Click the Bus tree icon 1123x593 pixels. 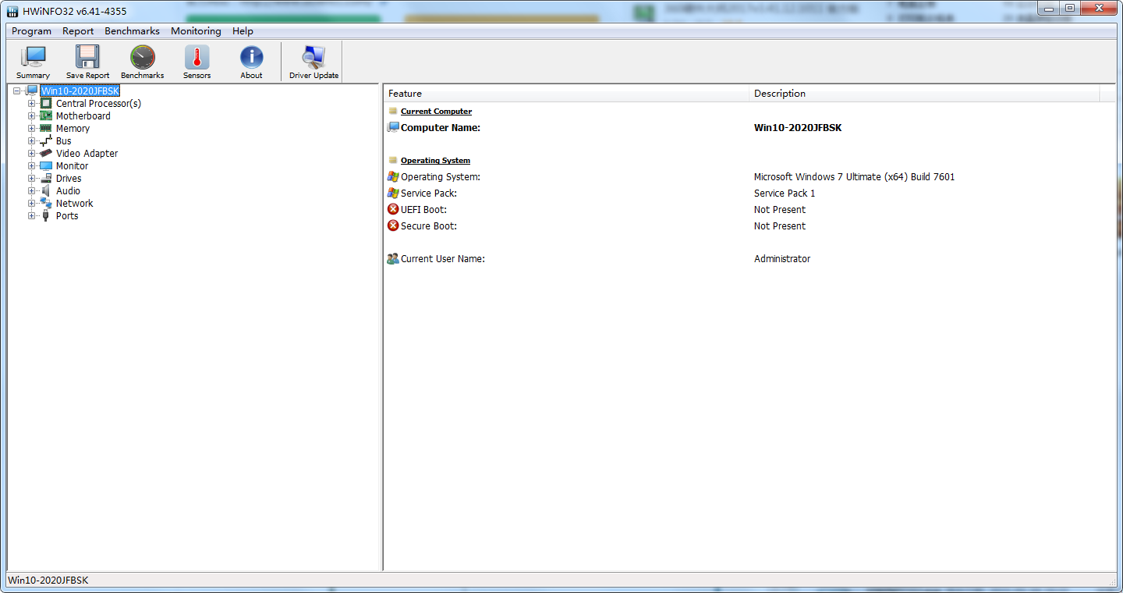click(46, 140)
